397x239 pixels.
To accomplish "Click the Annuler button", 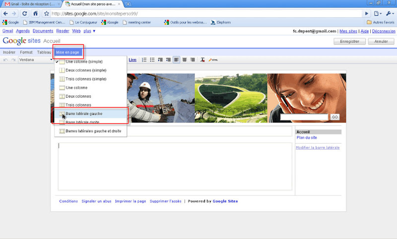I will pyautogui.click(x=381, y=42).
